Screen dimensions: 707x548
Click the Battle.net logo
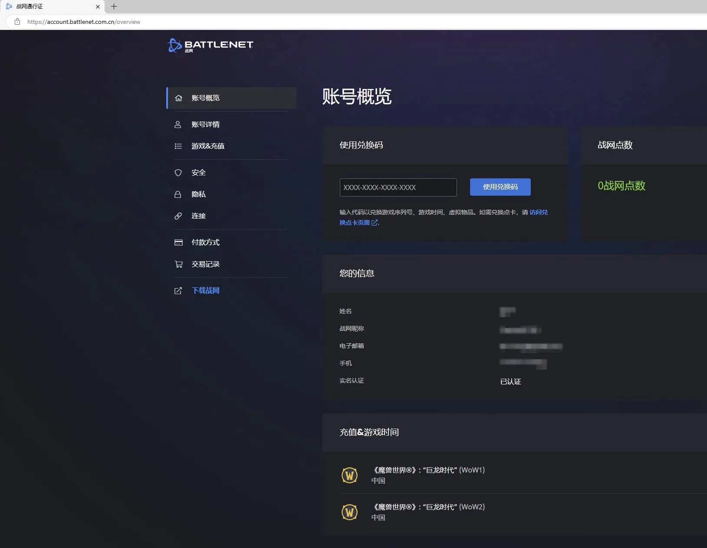210,45
